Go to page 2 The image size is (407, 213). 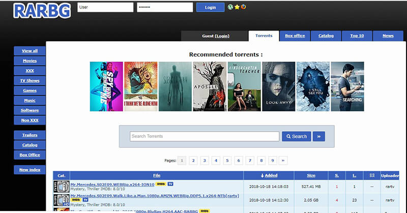click(193, 161)
